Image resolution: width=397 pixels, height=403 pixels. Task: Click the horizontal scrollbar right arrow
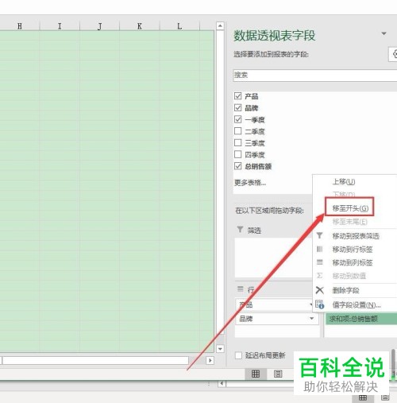210,360
